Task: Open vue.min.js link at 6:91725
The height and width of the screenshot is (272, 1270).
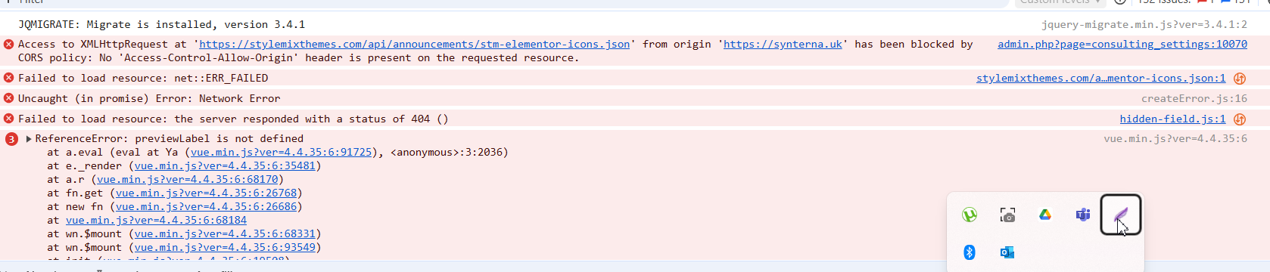Action: point(281,153)
